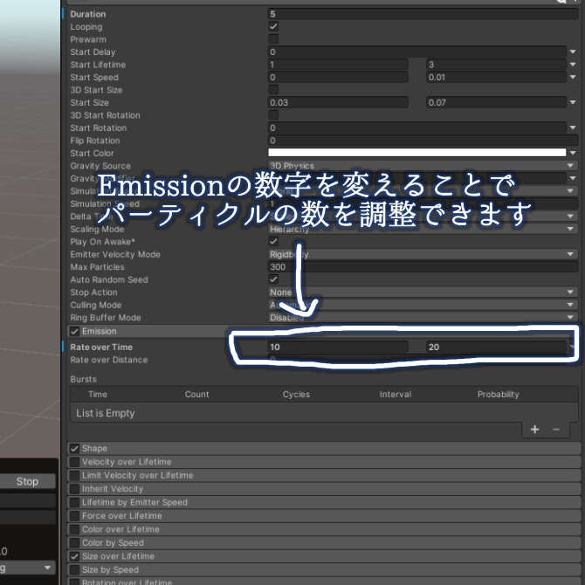Click the Bursts Count column header
This screenshot has height=585, width=585.
point(196,395)
